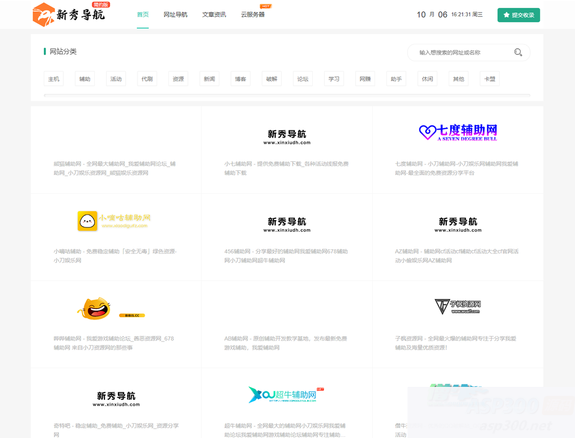Select the 卡盟 category tag

click(489, 79)
